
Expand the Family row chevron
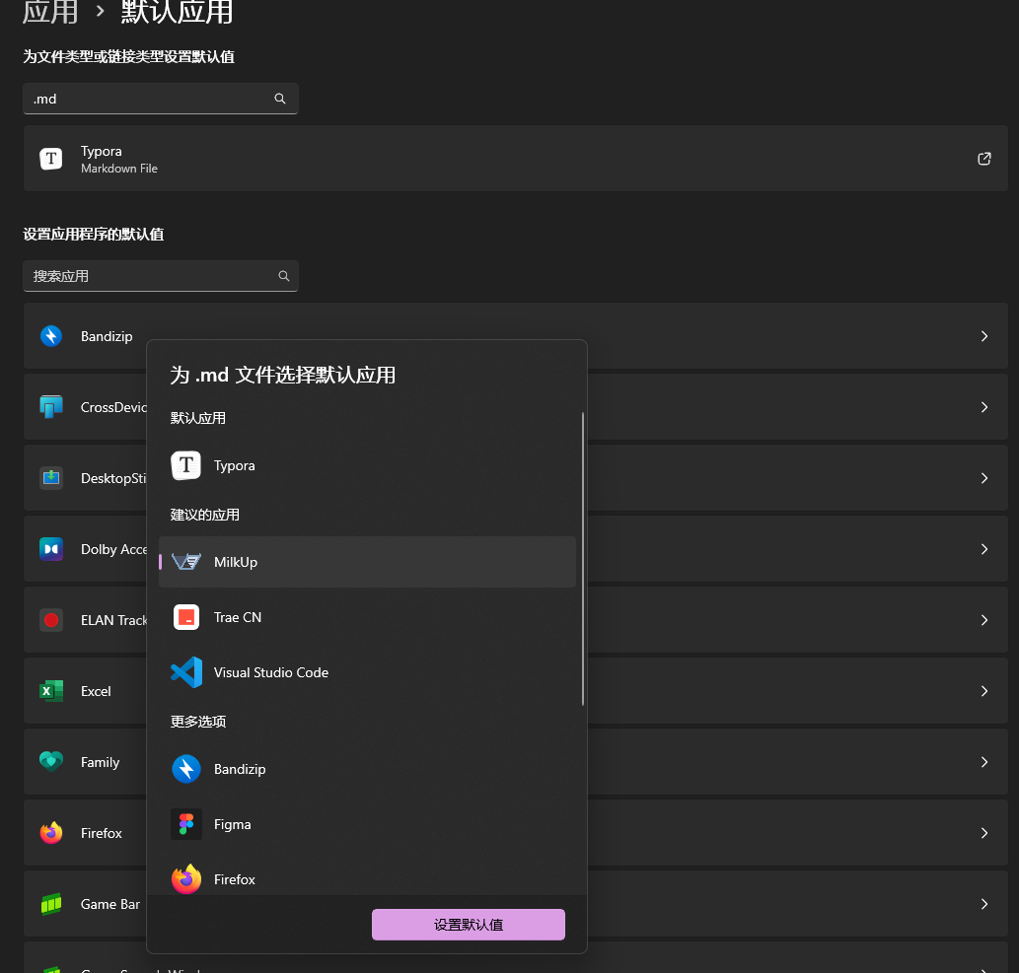point(983,762)
